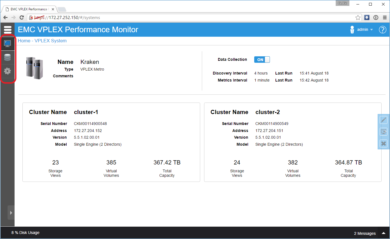The width and height of the screenshot is (390, 239).
Task: Click the help question mark icon
Action: click(382, 30)
